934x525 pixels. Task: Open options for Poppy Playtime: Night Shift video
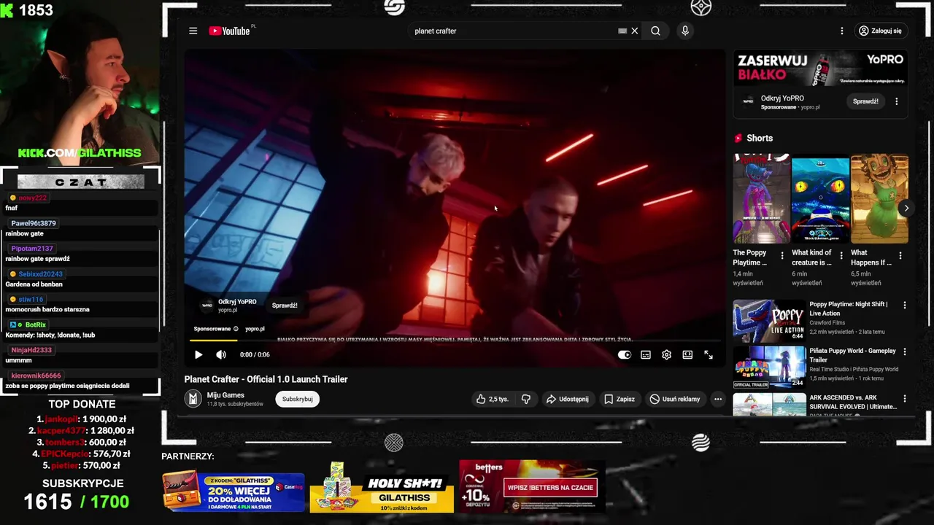click(x=905, y=306)
